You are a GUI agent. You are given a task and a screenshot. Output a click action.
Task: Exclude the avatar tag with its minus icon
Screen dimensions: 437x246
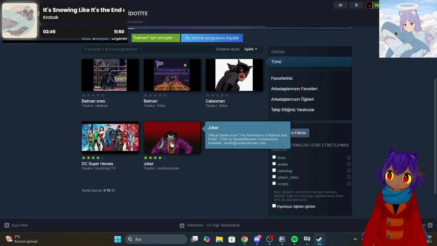(x=349, y=164)
